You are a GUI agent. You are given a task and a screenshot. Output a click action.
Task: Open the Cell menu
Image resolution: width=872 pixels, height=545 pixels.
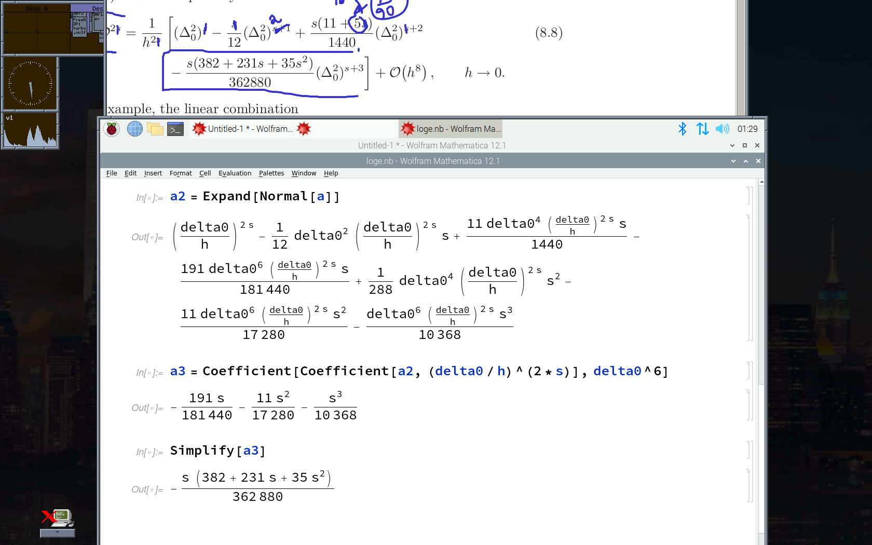tap(205, 173)
